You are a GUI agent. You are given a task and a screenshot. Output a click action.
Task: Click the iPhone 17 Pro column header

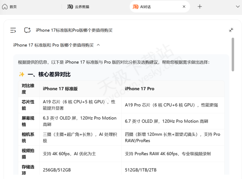click(139, 88)
